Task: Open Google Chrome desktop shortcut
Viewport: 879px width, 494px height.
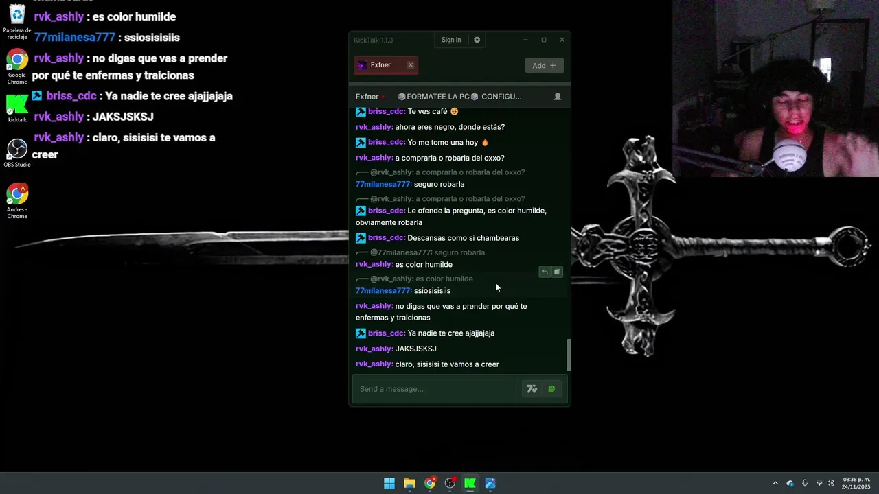Action: coord(17,67)
